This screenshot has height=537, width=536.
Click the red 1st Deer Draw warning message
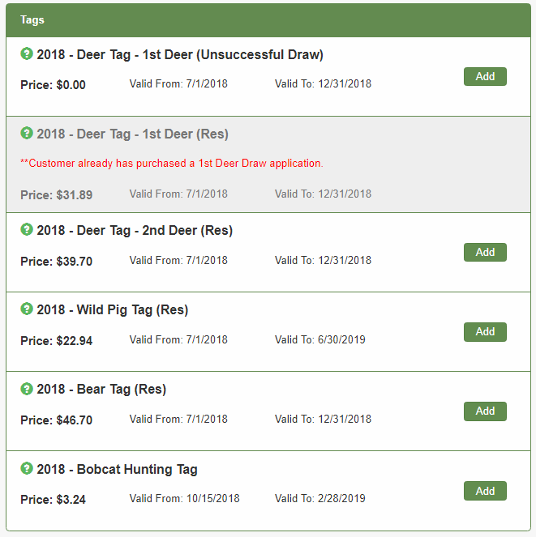coord(172,164)
